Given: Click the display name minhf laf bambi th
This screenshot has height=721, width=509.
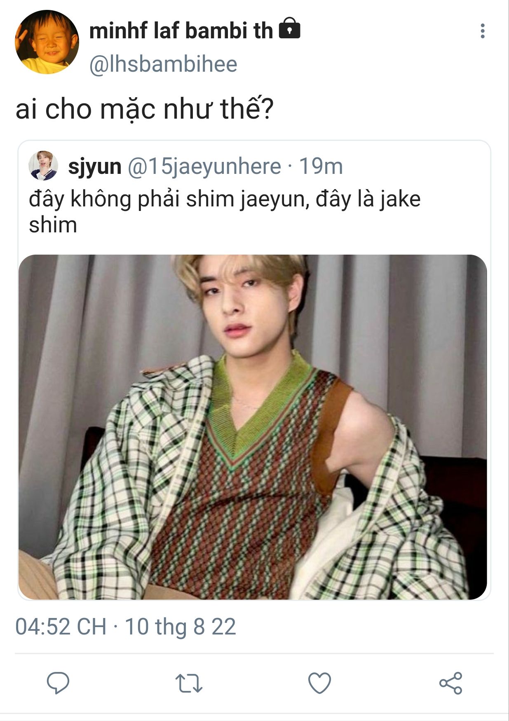Looking at the screenshot, I should pyautogui.click(x=181, y=30).
